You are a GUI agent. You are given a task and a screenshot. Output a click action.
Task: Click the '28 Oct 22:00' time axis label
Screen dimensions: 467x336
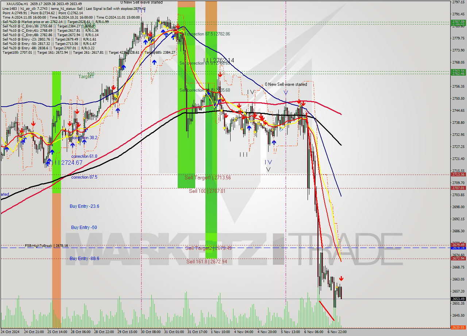pyautogui.click(x=104, y=332)
